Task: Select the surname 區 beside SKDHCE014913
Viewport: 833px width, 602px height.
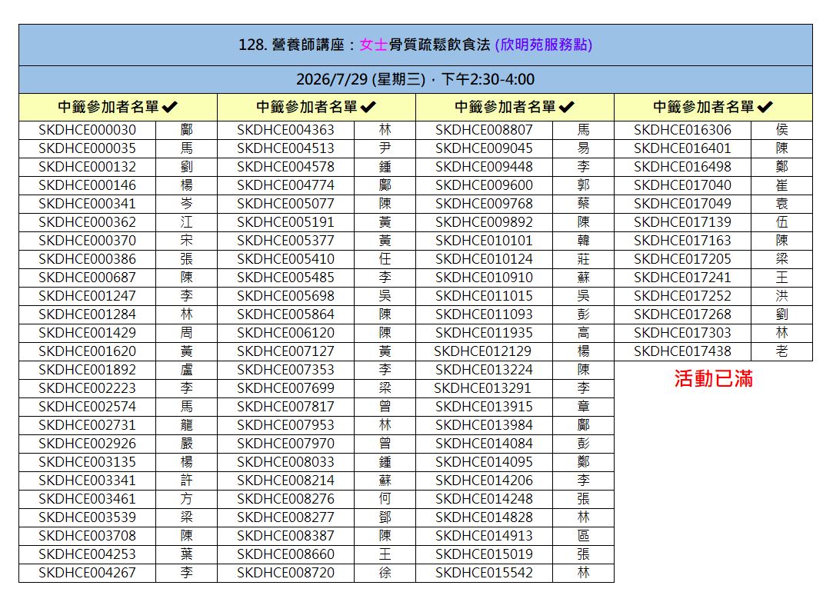Action: coord(584,536)
